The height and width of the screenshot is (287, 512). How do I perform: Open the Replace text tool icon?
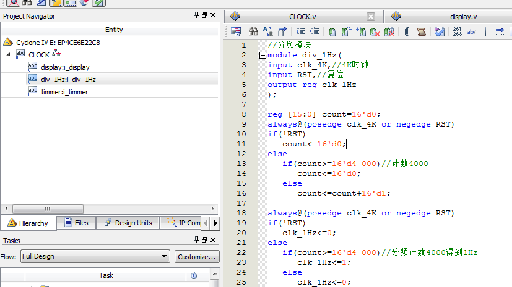pos(267,31)
